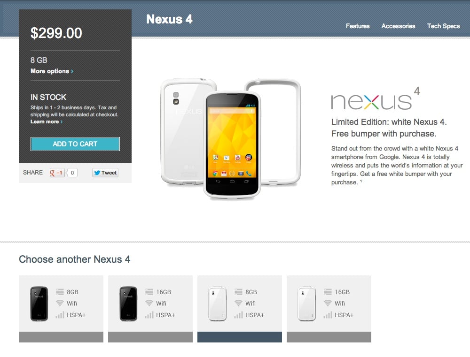Click the gray bar under black 16GB option
The height and width of the screenshot is (357, 470).
[x=150, y=337]
